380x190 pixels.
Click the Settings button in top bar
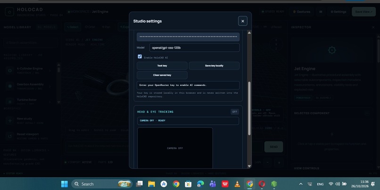click(x=339, y=12)
